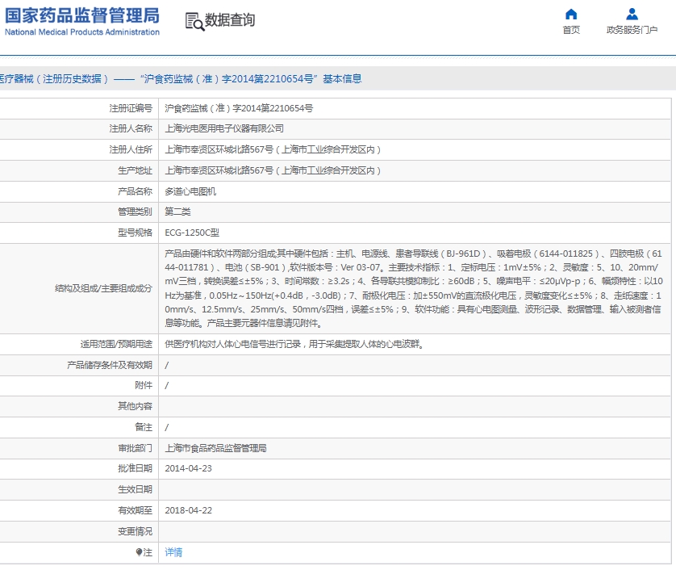Click the 产品名称 label

pos(135,191)
